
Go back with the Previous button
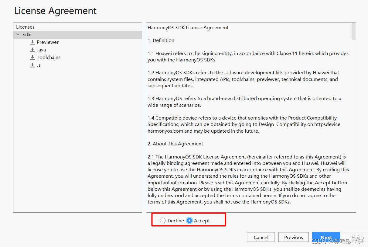tap(293, 237)
